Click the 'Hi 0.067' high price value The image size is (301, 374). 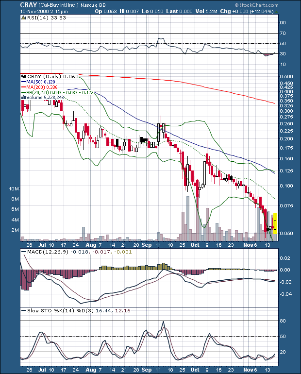(129, 11)
